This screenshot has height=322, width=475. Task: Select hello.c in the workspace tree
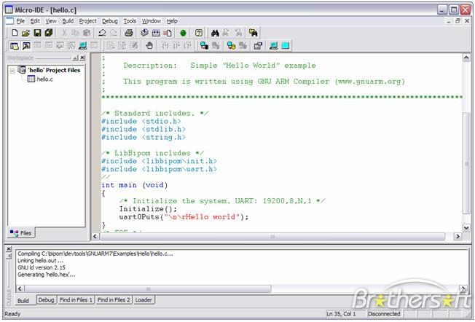point(44,79)
